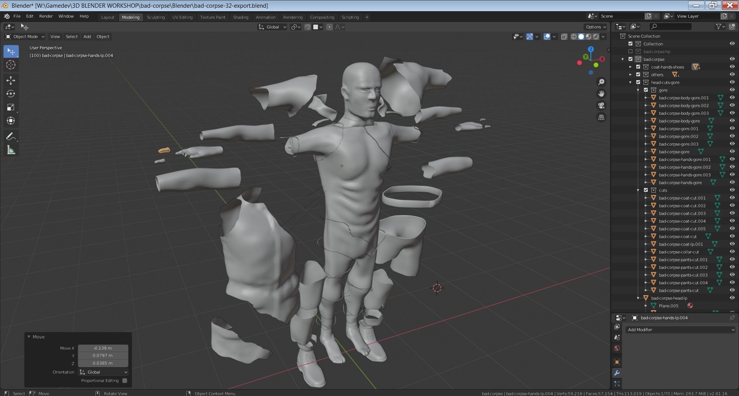The image size is (739, 396).
Task: Switch to material preview shading
Action: click(x=589, y=37)
